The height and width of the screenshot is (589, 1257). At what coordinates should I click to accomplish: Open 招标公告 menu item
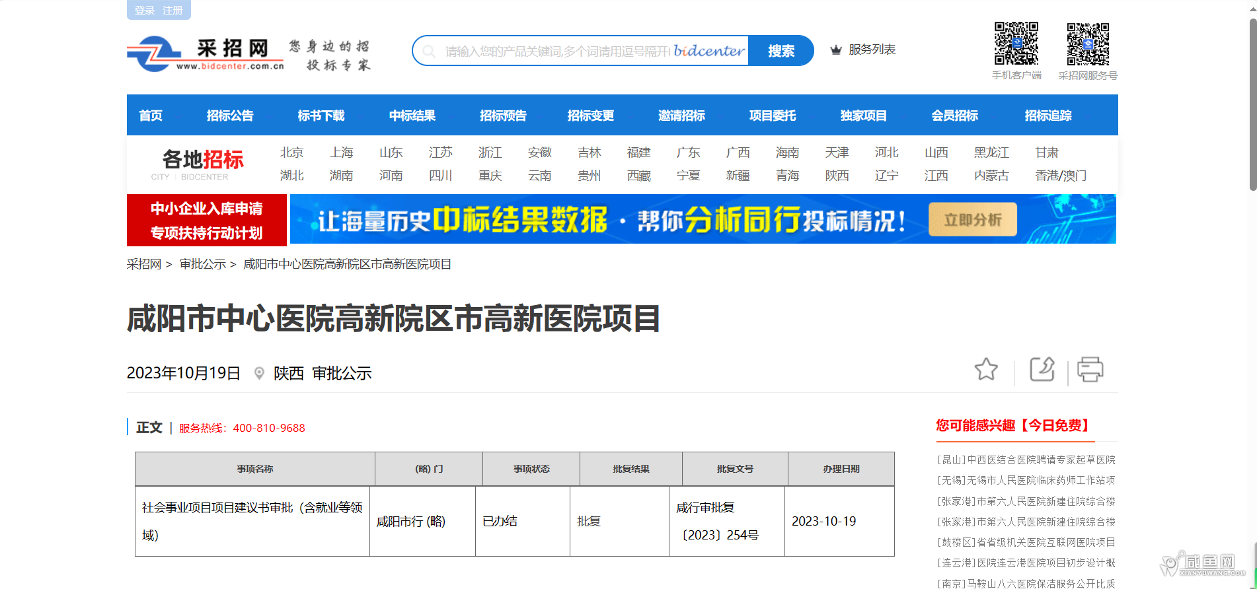[x=230, y=116]
